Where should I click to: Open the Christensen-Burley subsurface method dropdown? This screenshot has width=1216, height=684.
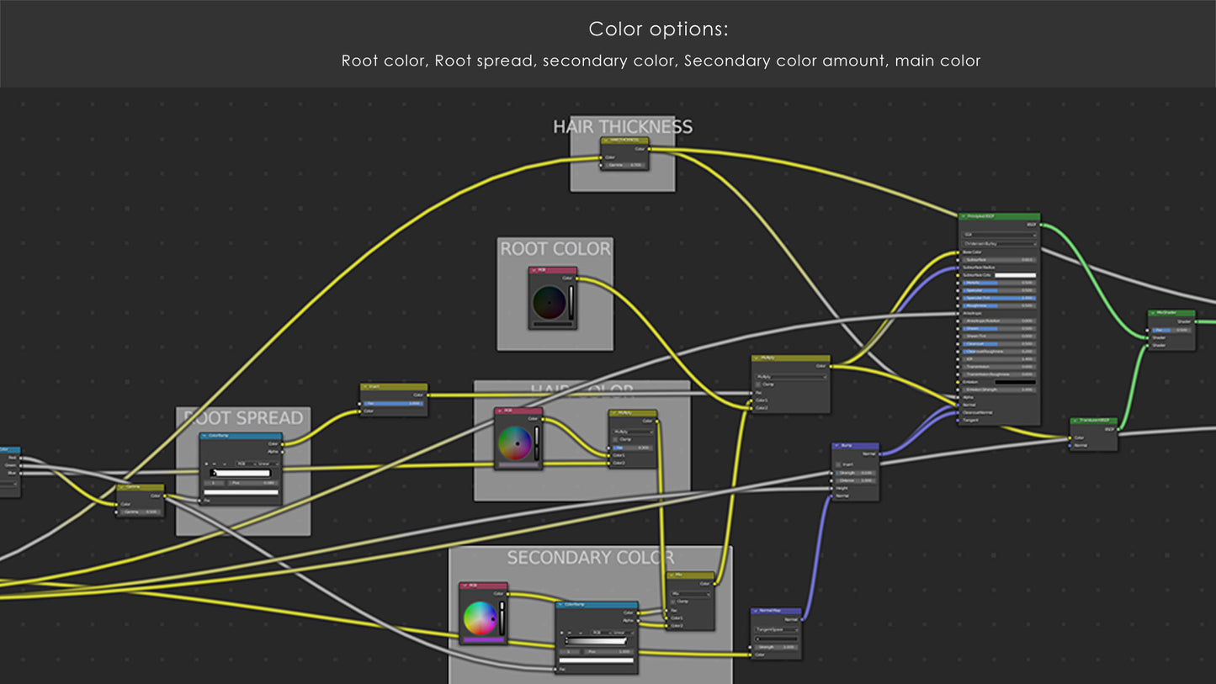[x=999, y=243]
